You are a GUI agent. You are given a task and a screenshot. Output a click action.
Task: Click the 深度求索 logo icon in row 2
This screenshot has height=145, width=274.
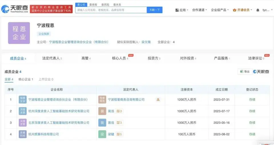[23, 111]
